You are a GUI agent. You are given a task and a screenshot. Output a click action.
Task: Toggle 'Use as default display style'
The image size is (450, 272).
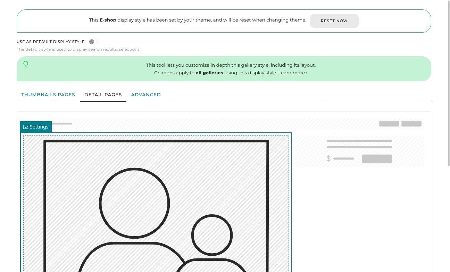point(93,41)
